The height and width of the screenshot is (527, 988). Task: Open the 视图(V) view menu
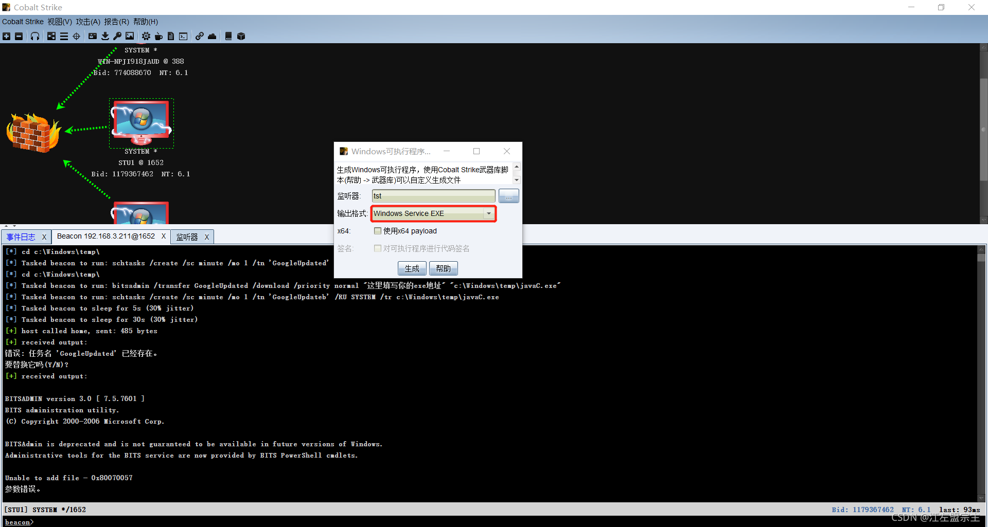(x=60, y=22)
